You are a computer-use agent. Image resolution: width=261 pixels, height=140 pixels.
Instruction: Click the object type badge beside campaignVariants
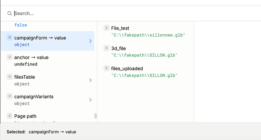(9, 96)
